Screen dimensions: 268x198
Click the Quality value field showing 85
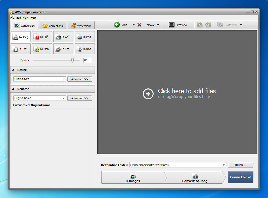pos(88,60)
